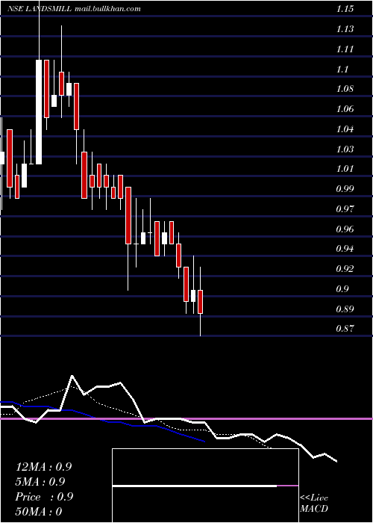Viewport: 373px width, 523px height.
Task: Click the 0.97 price axis label
Action: pos(345,208)
